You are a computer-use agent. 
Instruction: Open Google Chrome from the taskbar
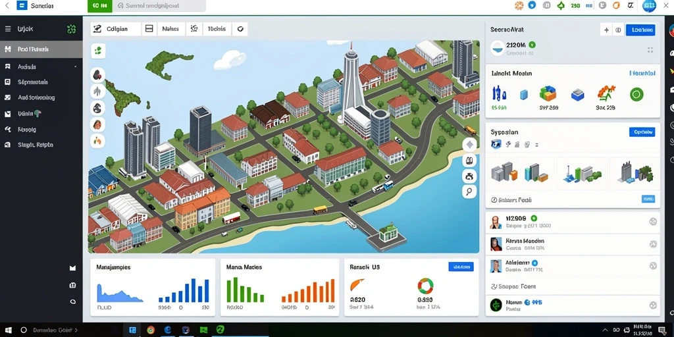tap(151, 330)
